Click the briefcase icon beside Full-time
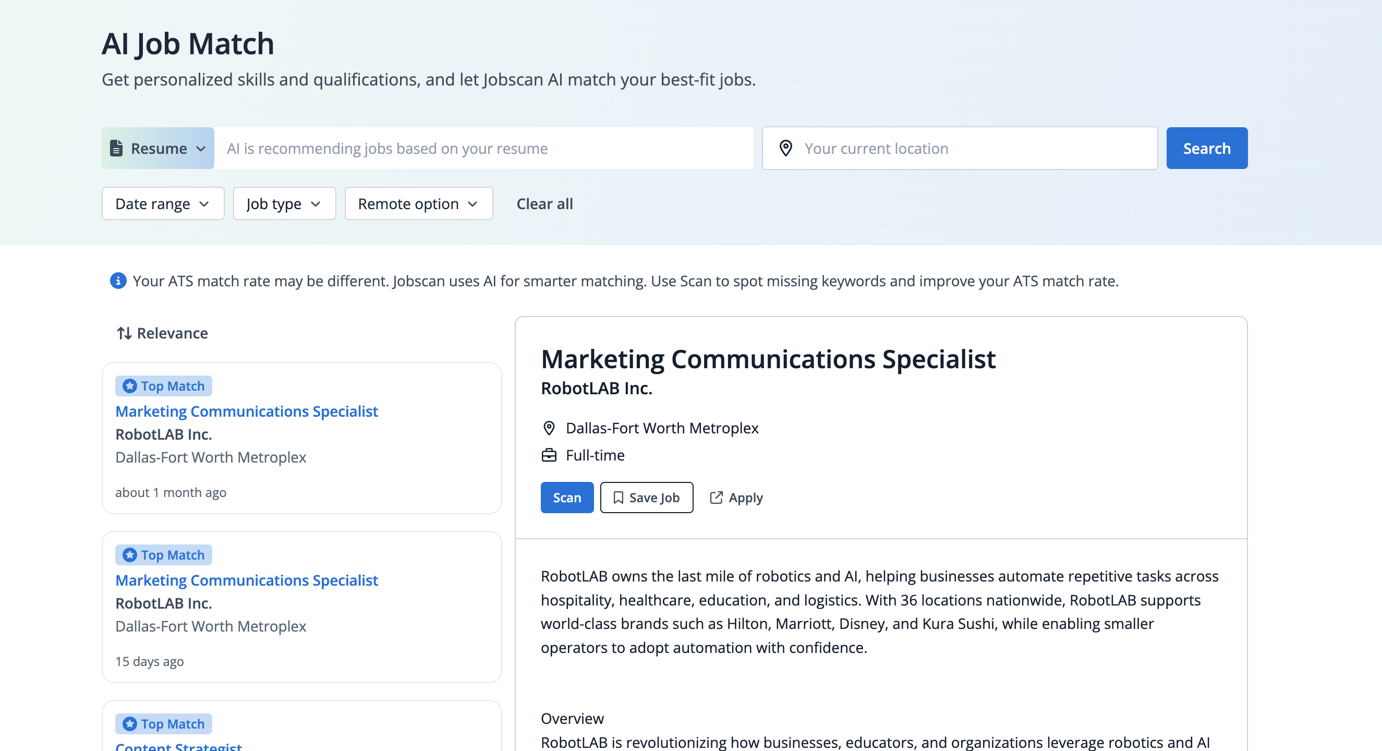The width and height of the screenshot is (1382, 751). click(x=549, y=455)
